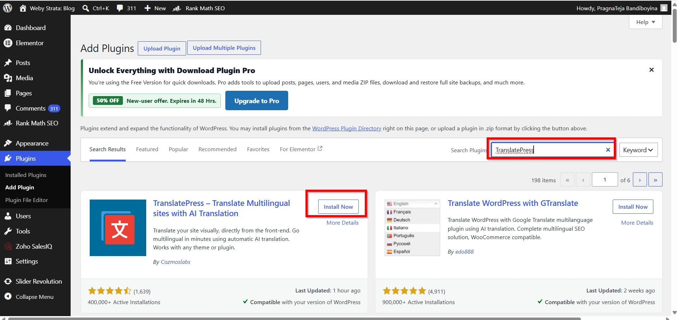Open the TranslatePress plugin title link
This screenshot has height=320, width=677.
click(x=221, y=208)
